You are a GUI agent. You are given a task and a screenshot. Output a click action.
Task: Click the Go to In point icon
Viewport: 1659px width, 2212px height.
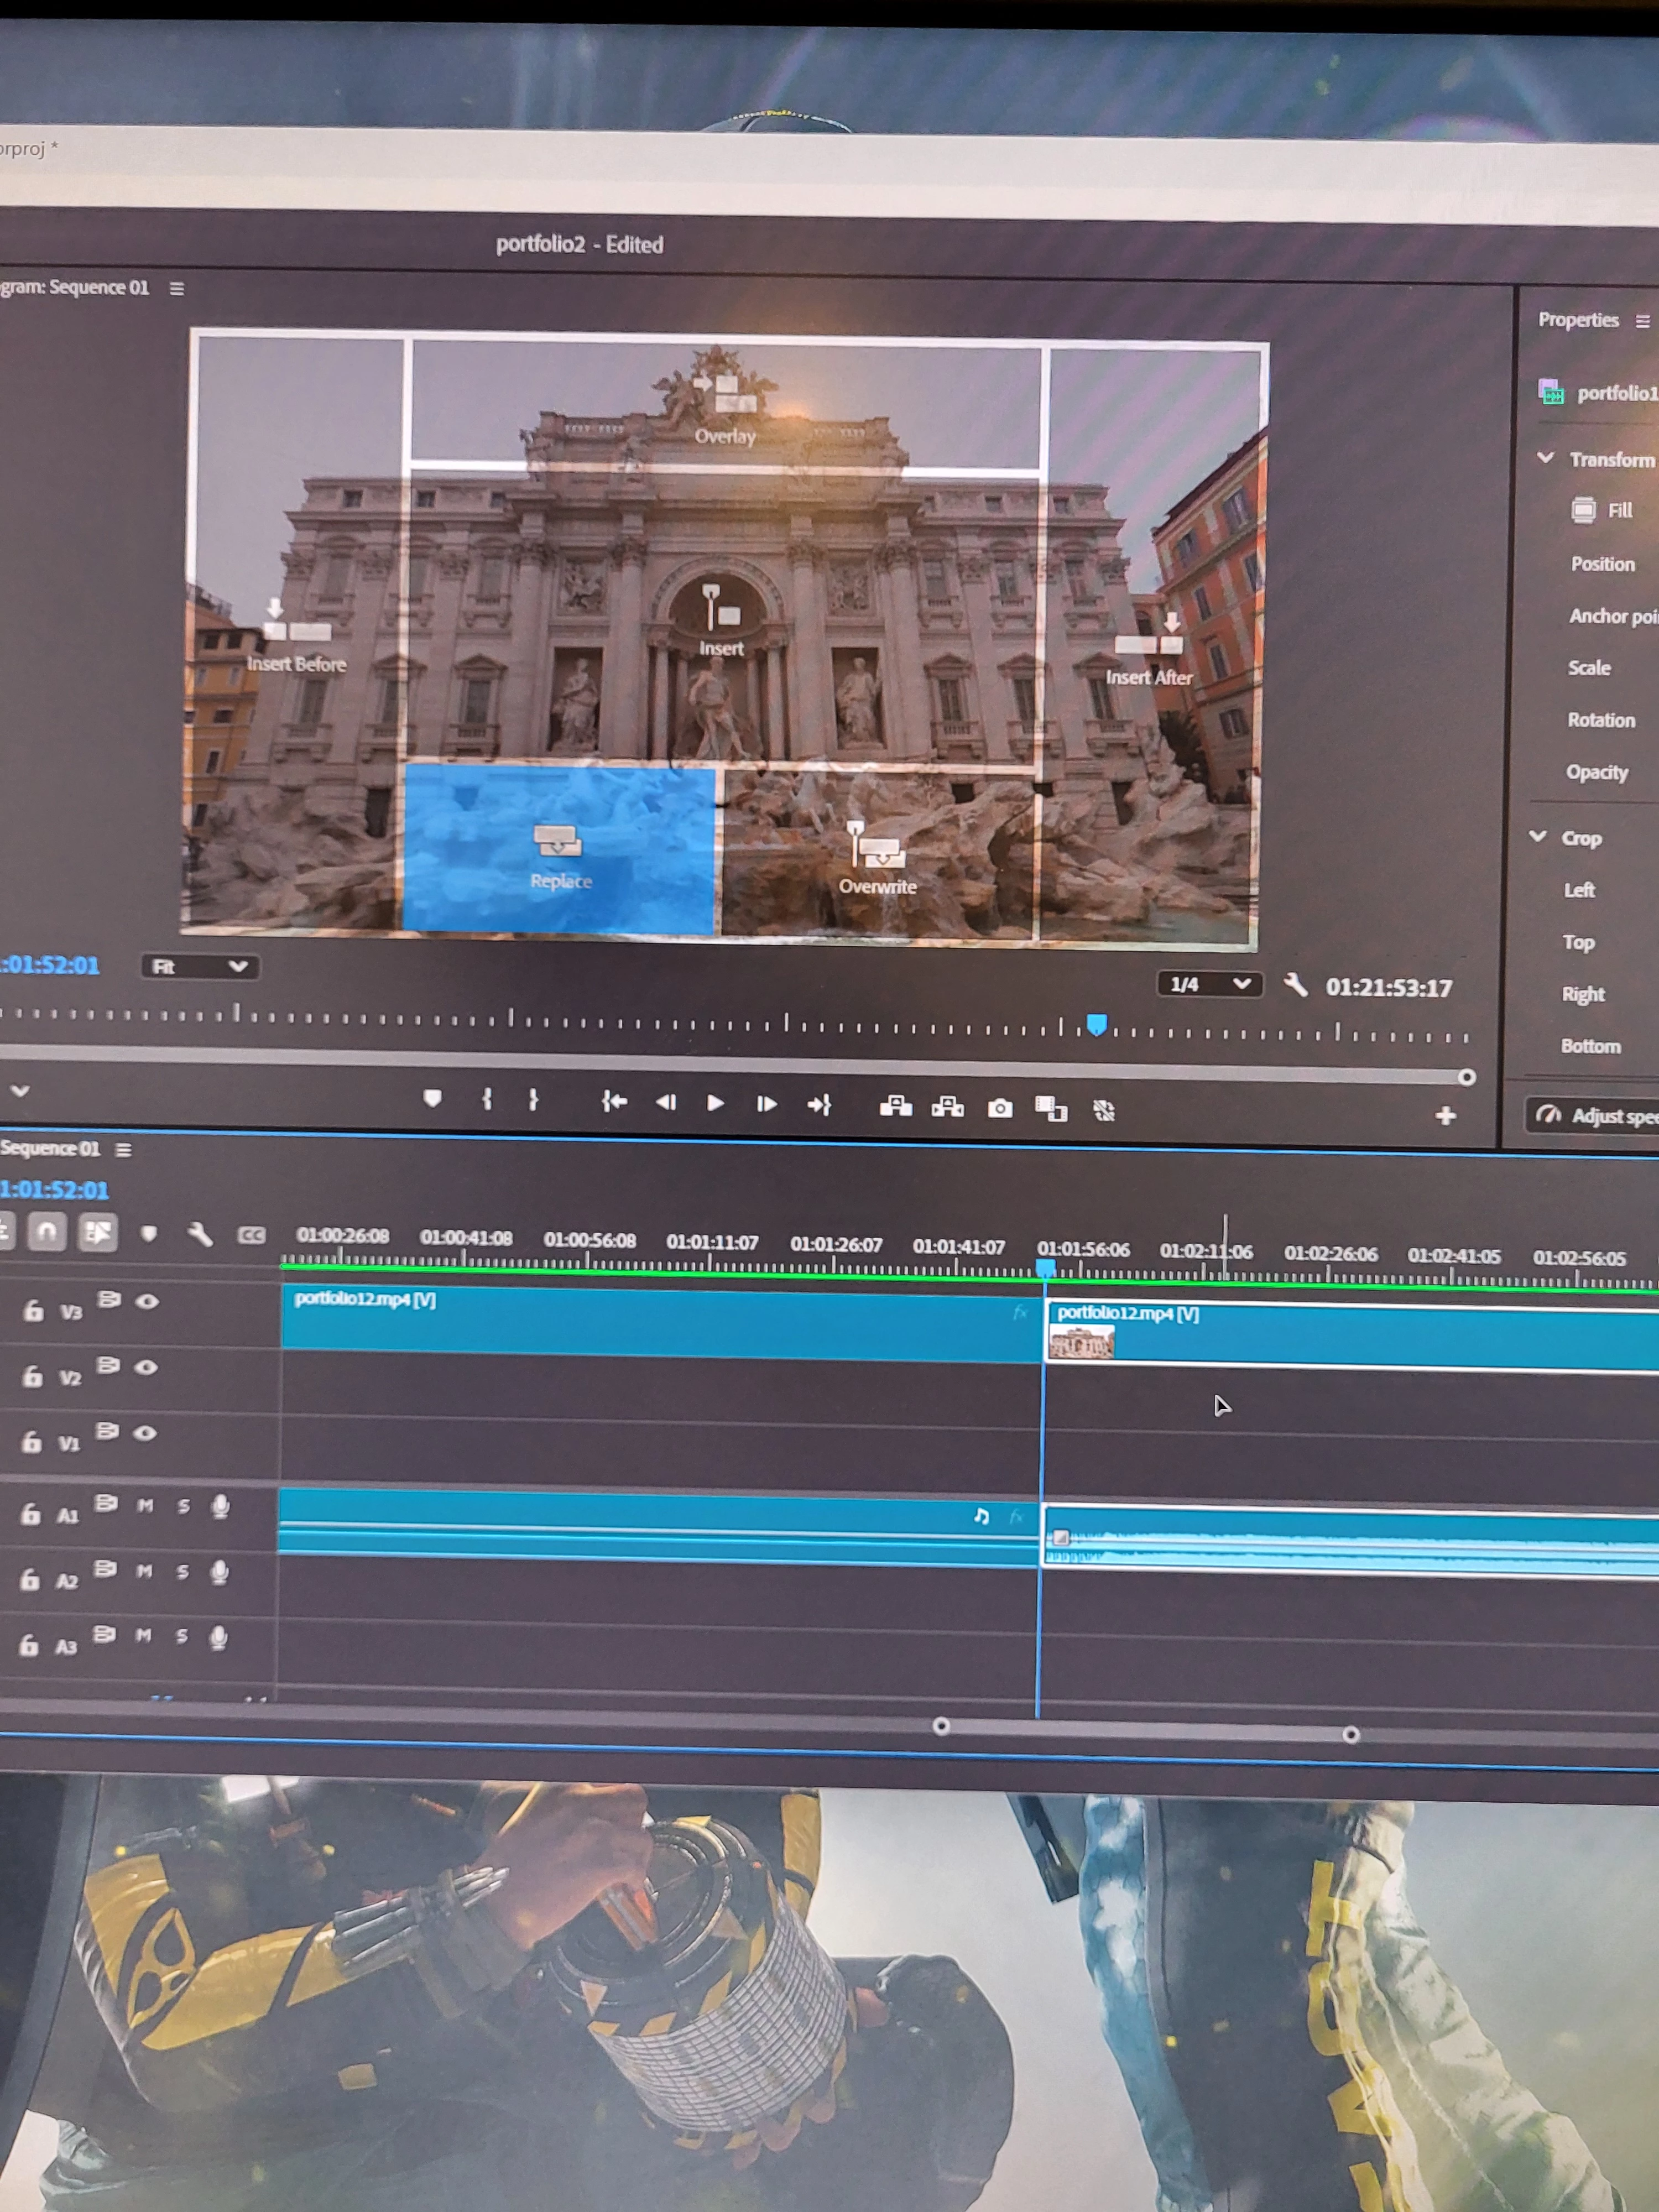tap(614, 1101)
